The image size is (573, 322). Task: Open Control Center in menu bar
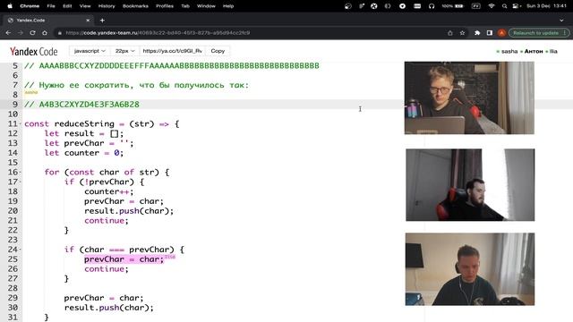[516, 6]
